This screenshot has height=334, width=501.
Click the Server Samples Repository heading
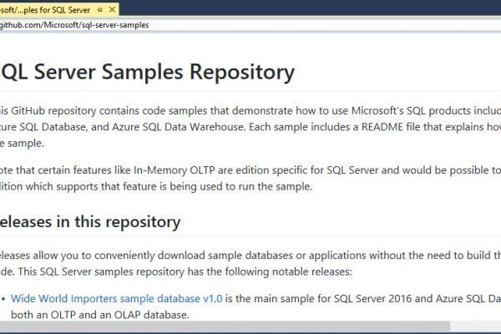pos(147,72)
